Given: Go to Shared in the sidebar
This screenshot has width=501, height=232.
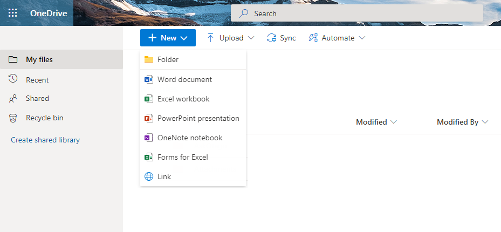Looking at the screenshot, I should coord(37,98).
